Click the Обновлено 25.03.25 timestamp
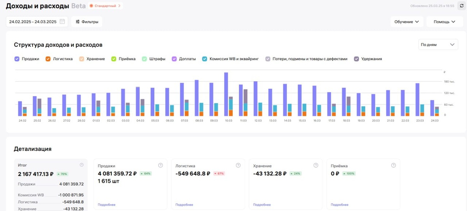Viewport: 467px width, 211px height. pyautogui.click(x=432, y=6)
